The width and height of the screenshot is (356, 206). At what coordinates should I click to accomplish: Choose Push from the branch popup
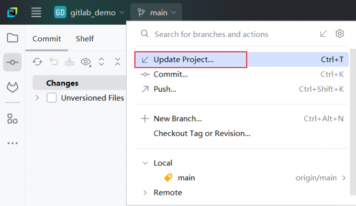[241, 89]
